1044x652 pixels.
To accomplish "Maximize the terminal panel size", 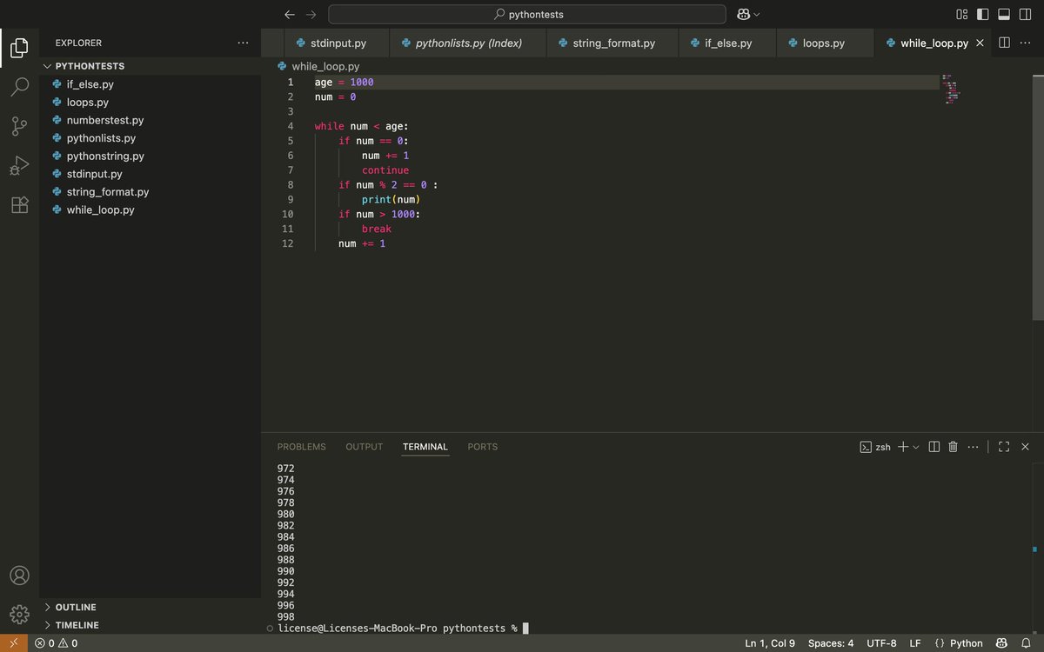I will [1004, 447].
